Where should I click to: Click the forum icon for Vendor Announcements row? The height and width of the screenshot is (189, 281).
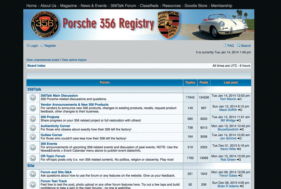point(33,108)
